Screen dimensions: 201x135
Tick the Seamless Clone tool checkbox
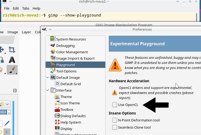tap(115, 127)
